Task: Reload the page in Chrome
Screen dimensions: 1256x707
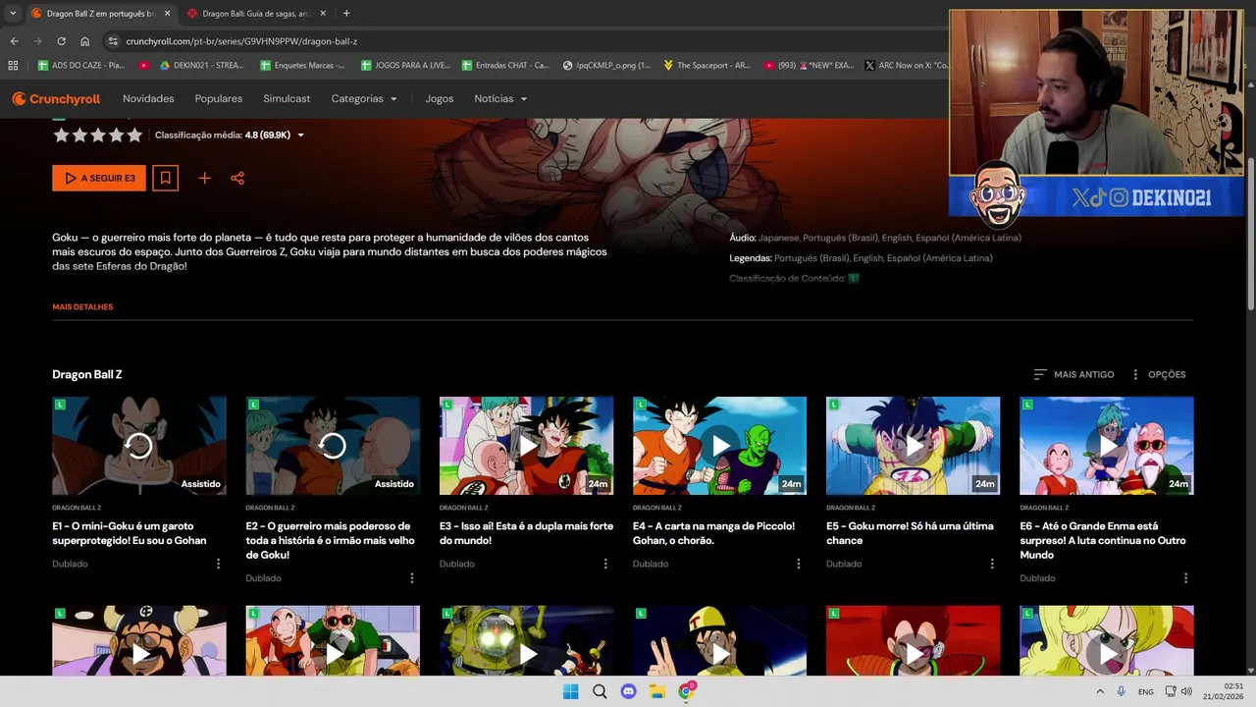Action: point(61,41)
